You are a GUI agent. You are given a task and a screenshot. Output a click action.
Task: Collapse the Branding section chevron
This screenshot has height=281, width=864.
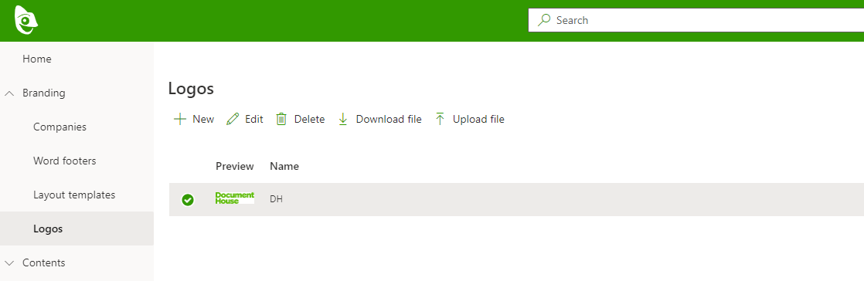click(9, 93)
